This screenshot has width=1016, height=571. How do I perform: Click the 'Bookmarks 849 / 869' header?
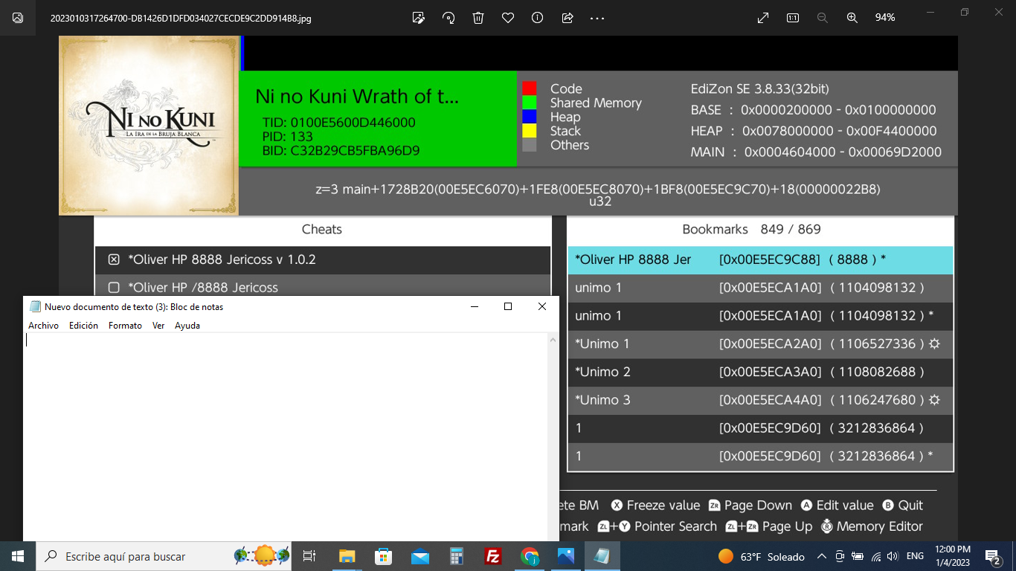coord(752,229)
